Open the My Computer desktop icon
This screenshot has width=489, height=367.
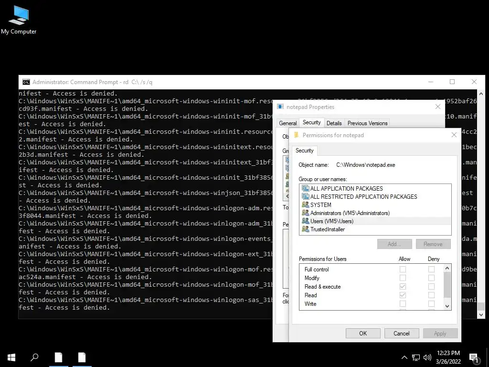pyautogui.click(x=19, y=20)
